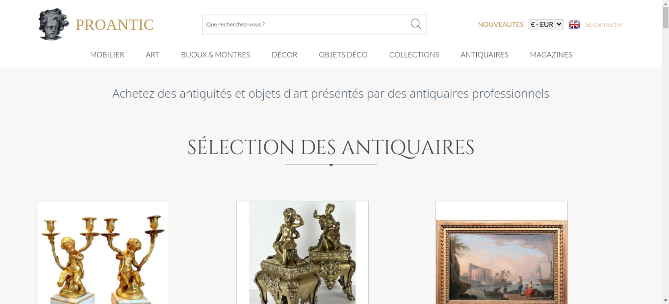The image size is (669, 304).
Task: Open the Collections menu
Action: click(x=414, y=55)
